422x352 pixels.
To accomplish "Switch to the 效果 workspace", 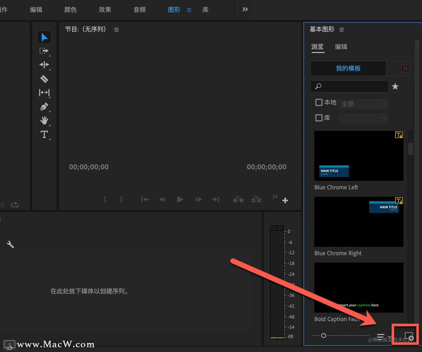I will pyautogui.click(x=105, y=10).
